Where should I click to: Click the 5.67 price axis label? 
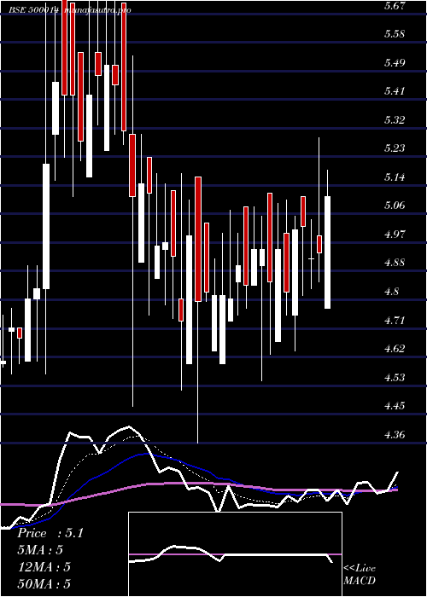(394, 5)
